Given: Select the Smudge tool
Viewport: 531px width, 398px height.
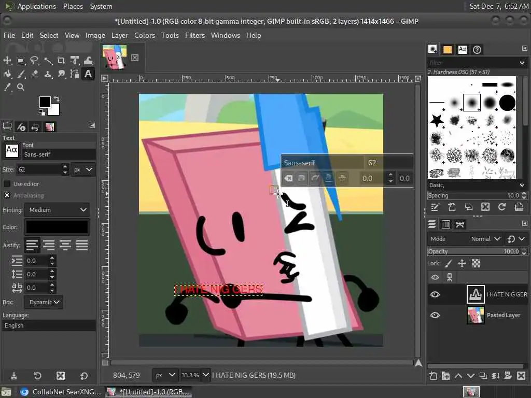Looking at the screenshot, I should tap(61, 74).
